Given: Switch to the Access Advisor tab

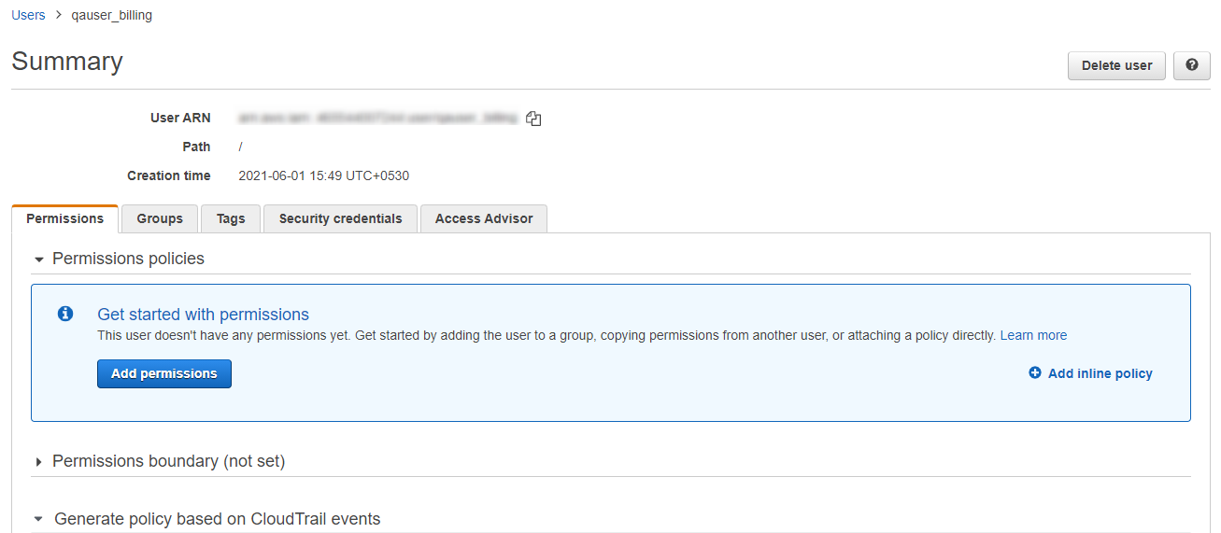Looking at the screenshot, I should [484, 218].
